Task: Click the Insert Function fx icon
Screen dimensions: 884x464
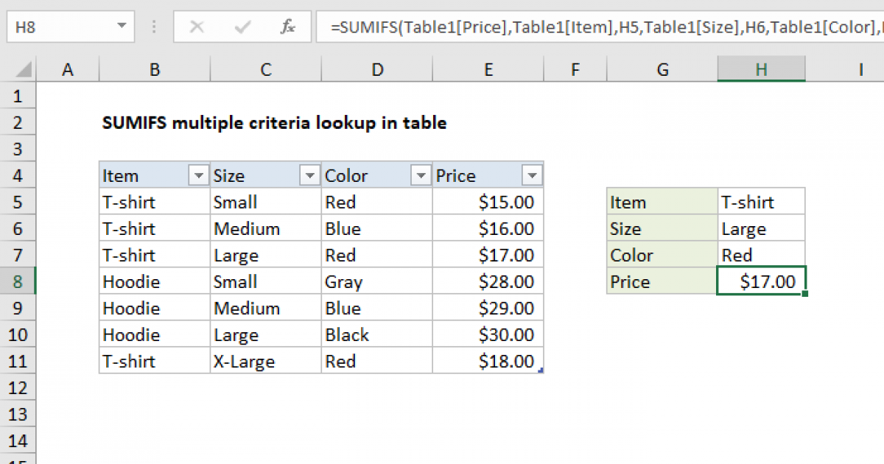Action: 289,27
